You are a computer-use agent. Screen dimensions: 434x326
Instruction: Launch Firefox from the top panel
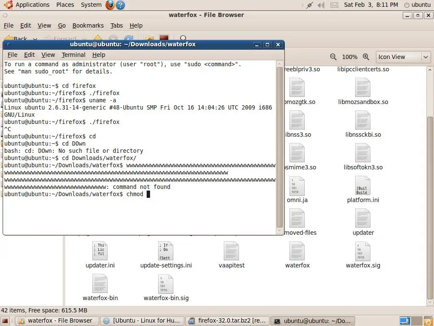tap(110, 5)
